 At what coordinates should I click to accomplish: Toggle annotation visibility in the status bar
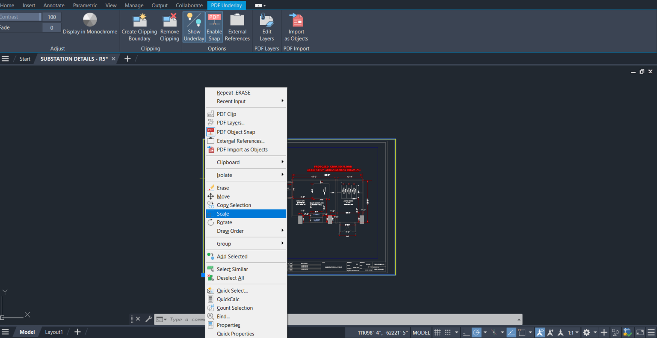tap(540, 332)
